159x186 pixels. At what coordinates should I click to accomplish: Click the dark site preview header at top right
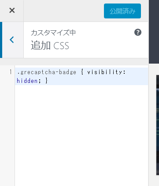[154, 32]
